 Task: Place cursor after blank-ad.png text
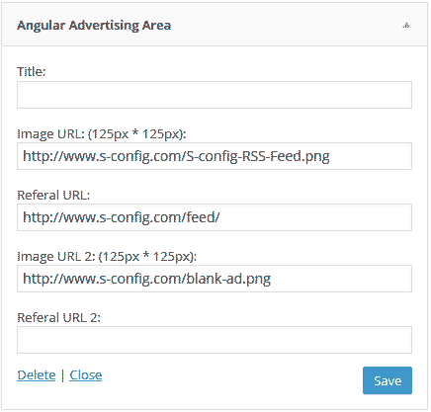(x=272, y=279)
